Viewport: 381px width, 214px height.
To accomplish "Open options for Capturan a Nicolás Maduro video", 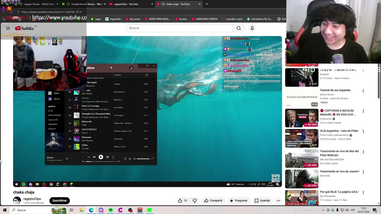I will 363,111.
